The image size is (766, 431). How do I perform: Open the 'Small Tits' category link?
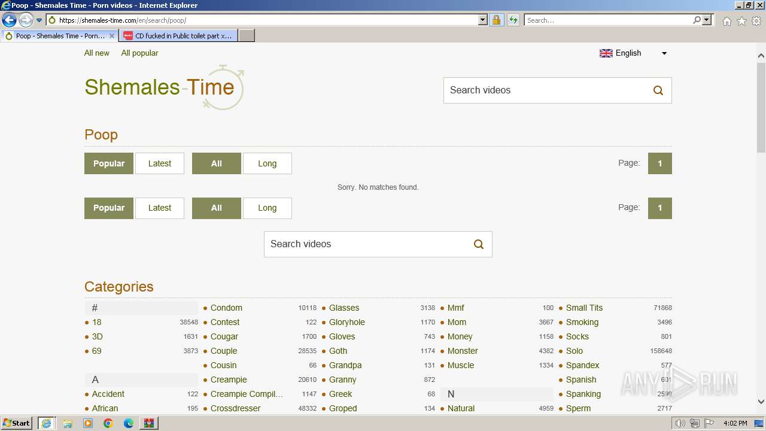584,308
